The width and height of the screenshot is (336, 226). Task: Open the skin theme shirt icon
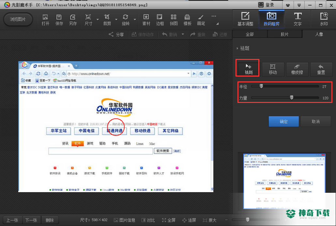pos(288,5)
